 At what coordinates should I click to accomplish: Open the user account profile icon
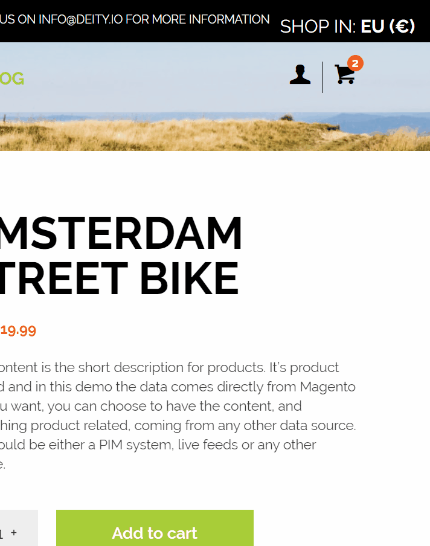[x=300, y=74]
